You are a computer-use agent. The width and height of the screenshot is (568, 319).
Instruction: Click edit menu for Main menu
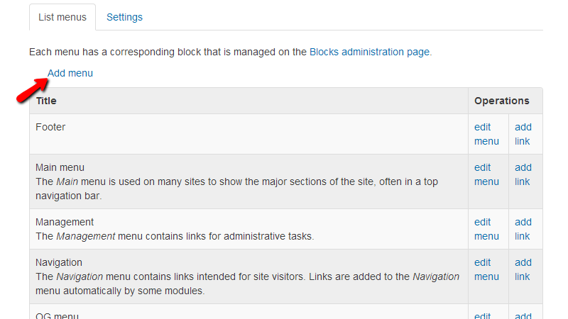click(486, 174)
